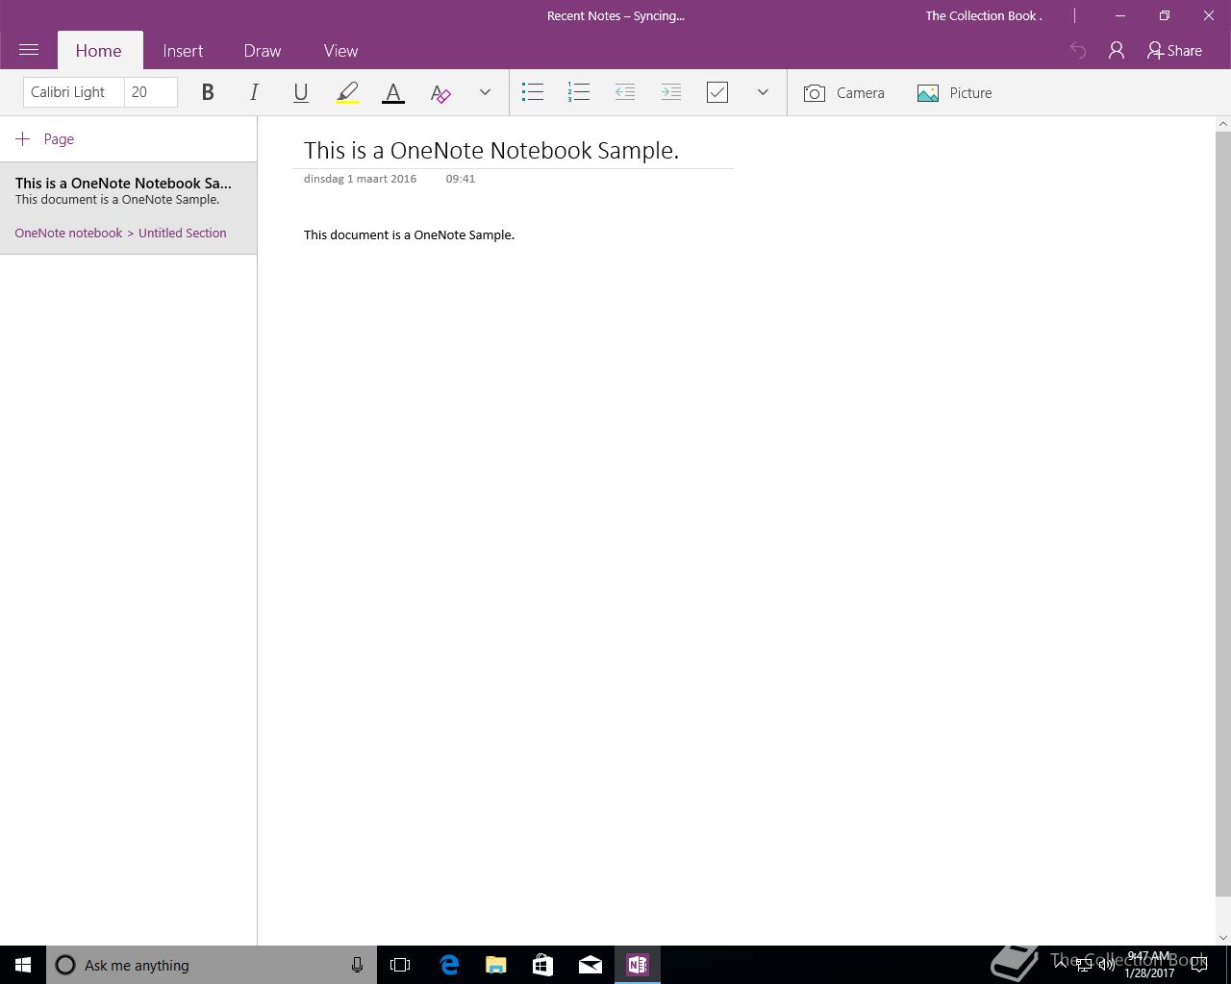Share this notebook
Image resolution: width=1231 pixels, height=984 pixels.
tap(1175, 50)
